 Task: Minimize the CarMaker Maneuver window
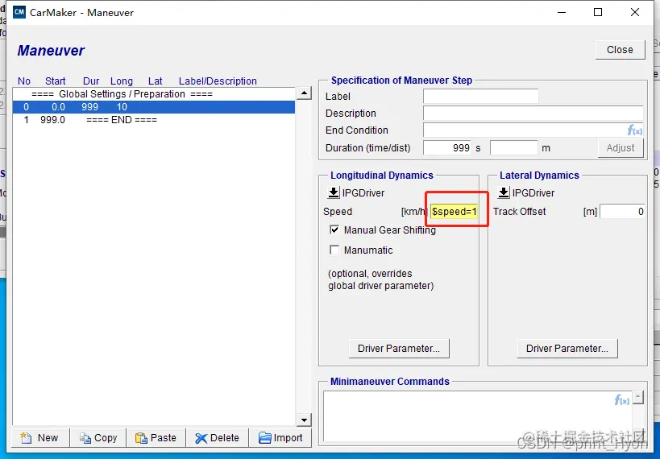click(562, 12)
